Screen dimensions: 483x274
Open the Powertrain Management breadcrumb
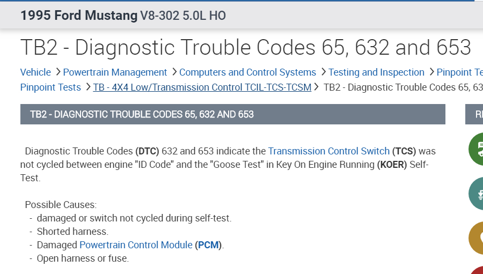point(115,72)
